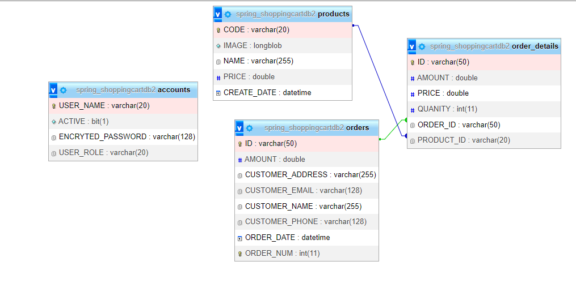
Task: Select the ORDER_DATE : datetime column
Action: coord(307,237)
